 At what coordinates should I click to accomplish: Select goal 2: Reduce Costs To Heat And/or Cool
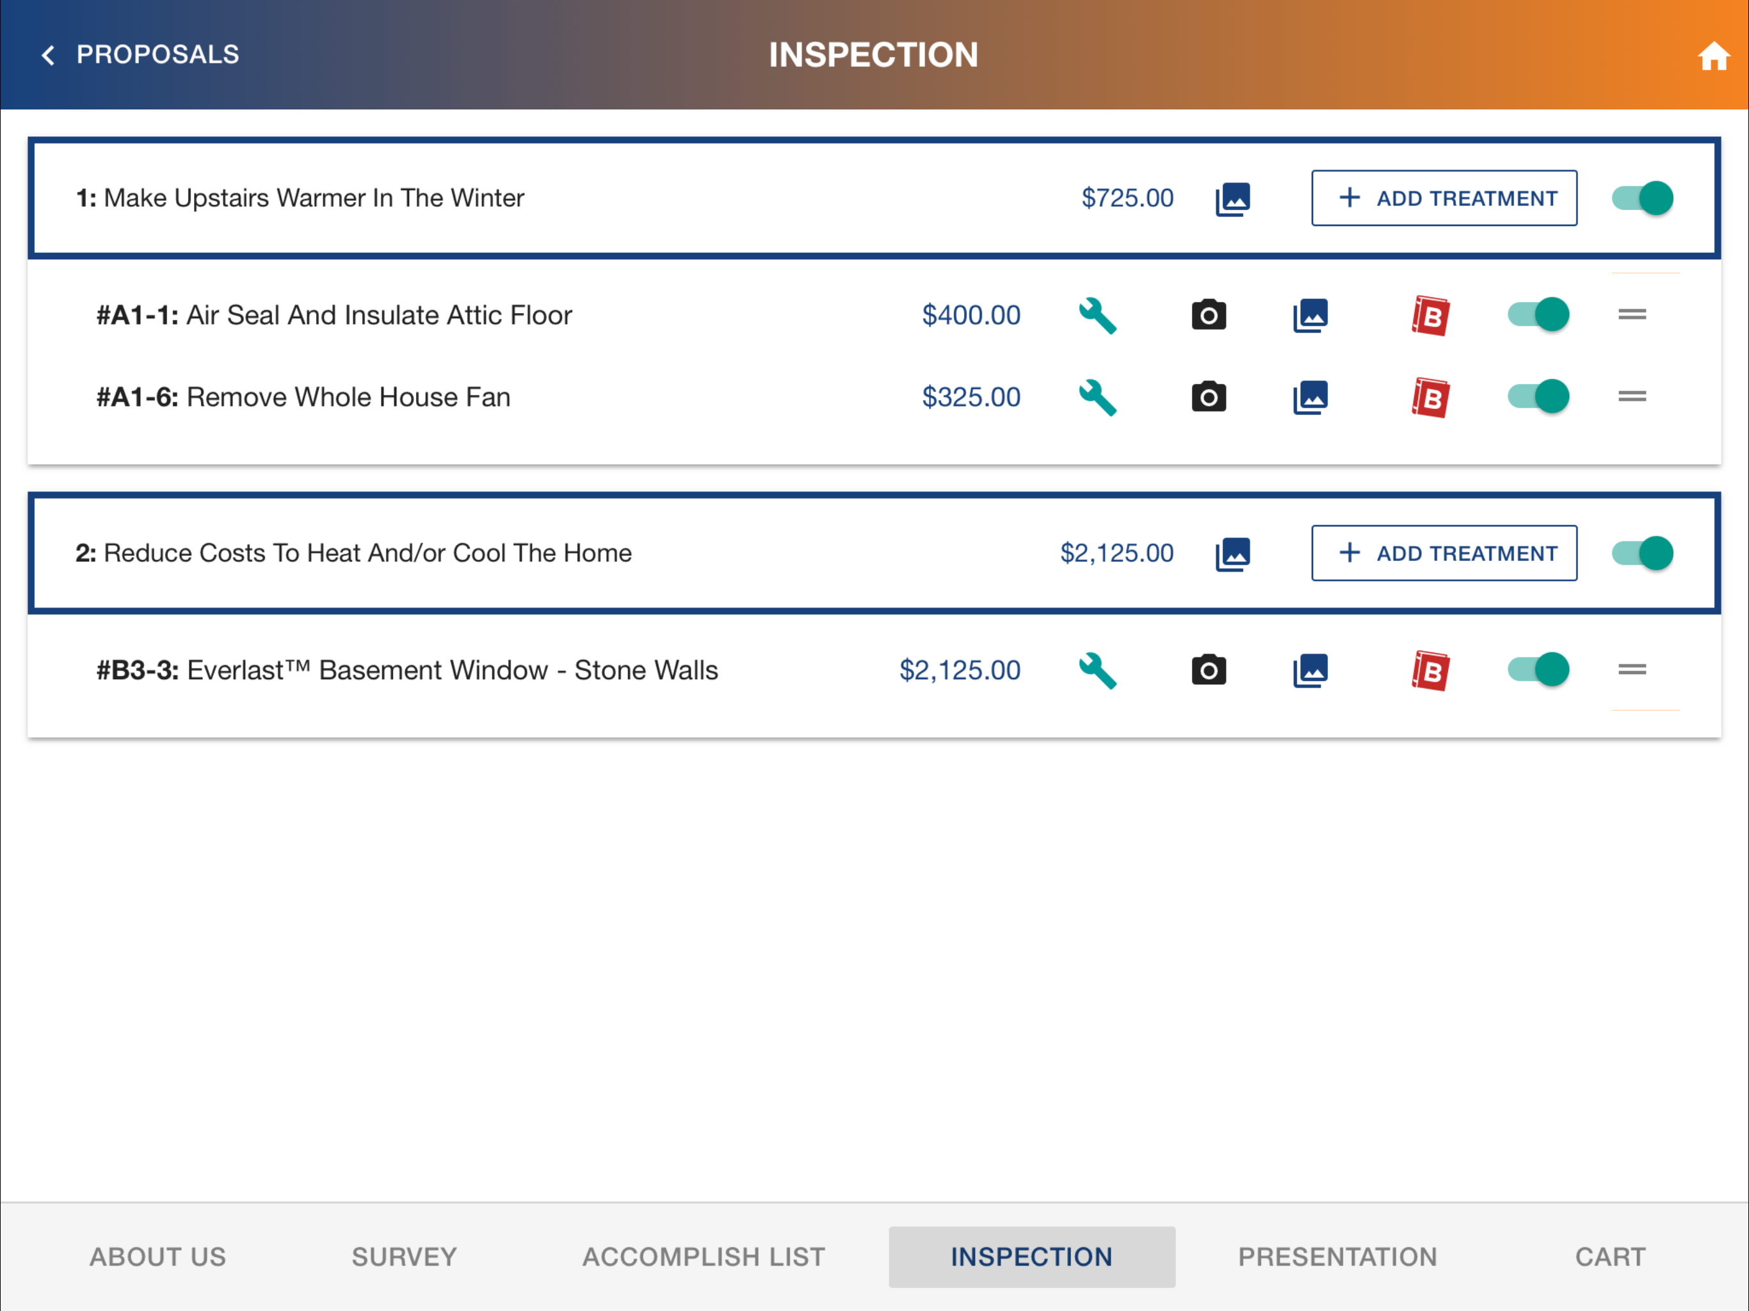pos(353,552)
